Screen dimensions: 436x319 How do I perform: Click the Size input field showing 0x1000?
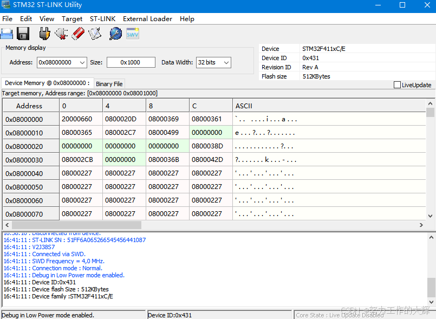[x=131, y=62]
